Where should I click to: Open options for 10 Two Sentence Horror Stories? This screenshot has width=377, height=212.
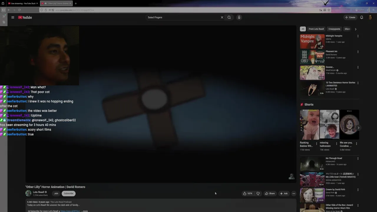coord(358,83)
